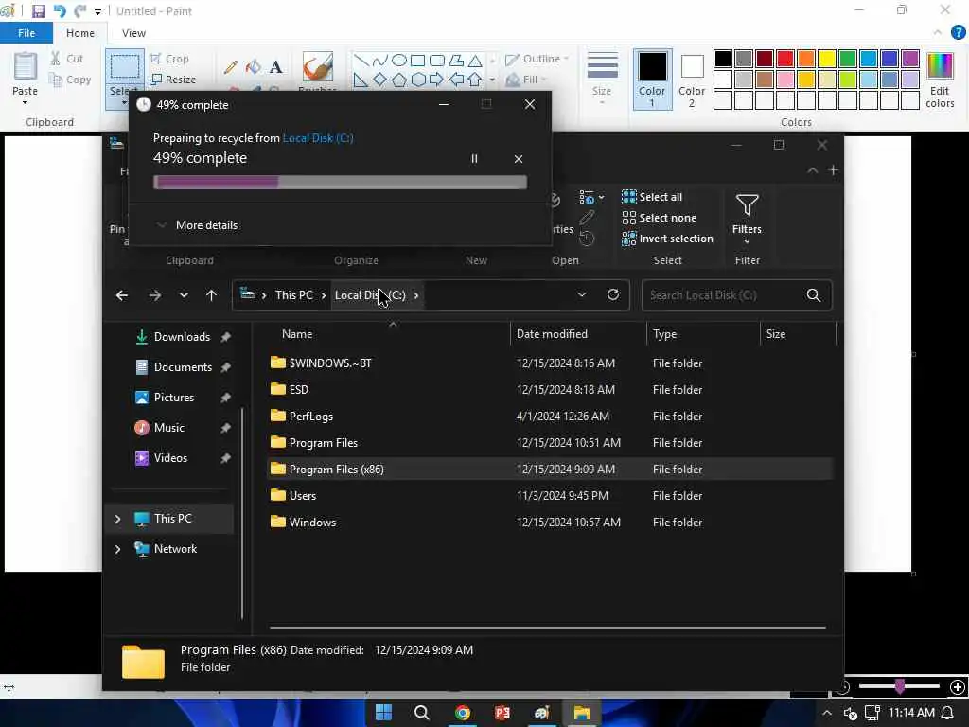Open Filters in Explorer ribbon
This screenshot has width=969, height=727.
[747, 218]
